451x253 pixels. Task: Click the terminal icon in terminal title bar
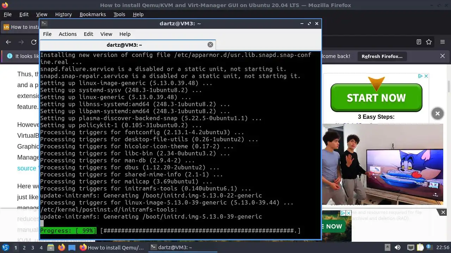click(x=44, y=23)
